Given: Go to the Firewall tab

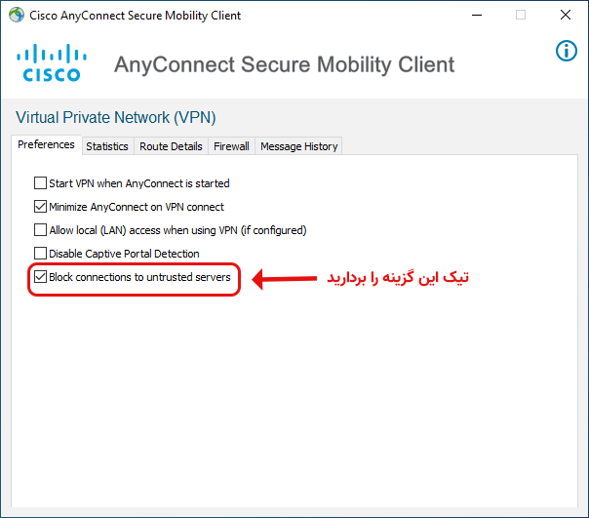Looking at the screenshot, I should click(x=231, y=146).
